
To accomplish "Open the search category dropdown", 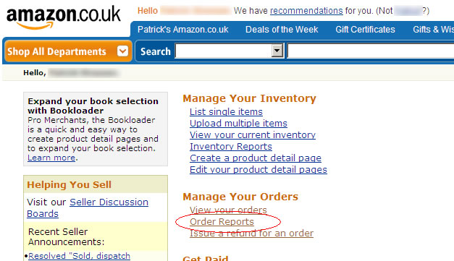I will [x=277, y=51].
